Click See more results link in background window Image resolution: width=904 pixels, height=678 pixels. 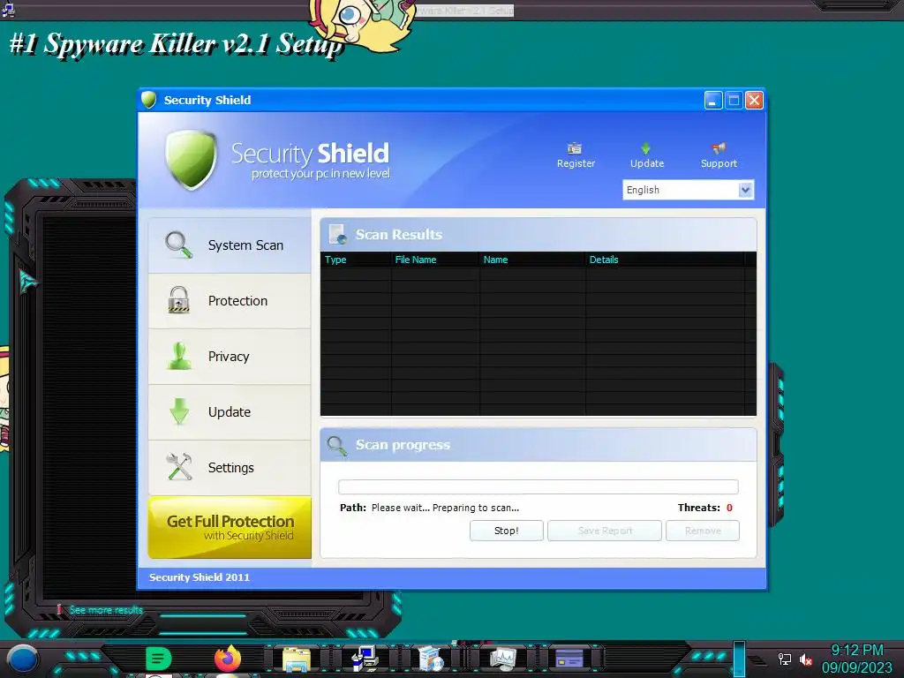point(106,610)
